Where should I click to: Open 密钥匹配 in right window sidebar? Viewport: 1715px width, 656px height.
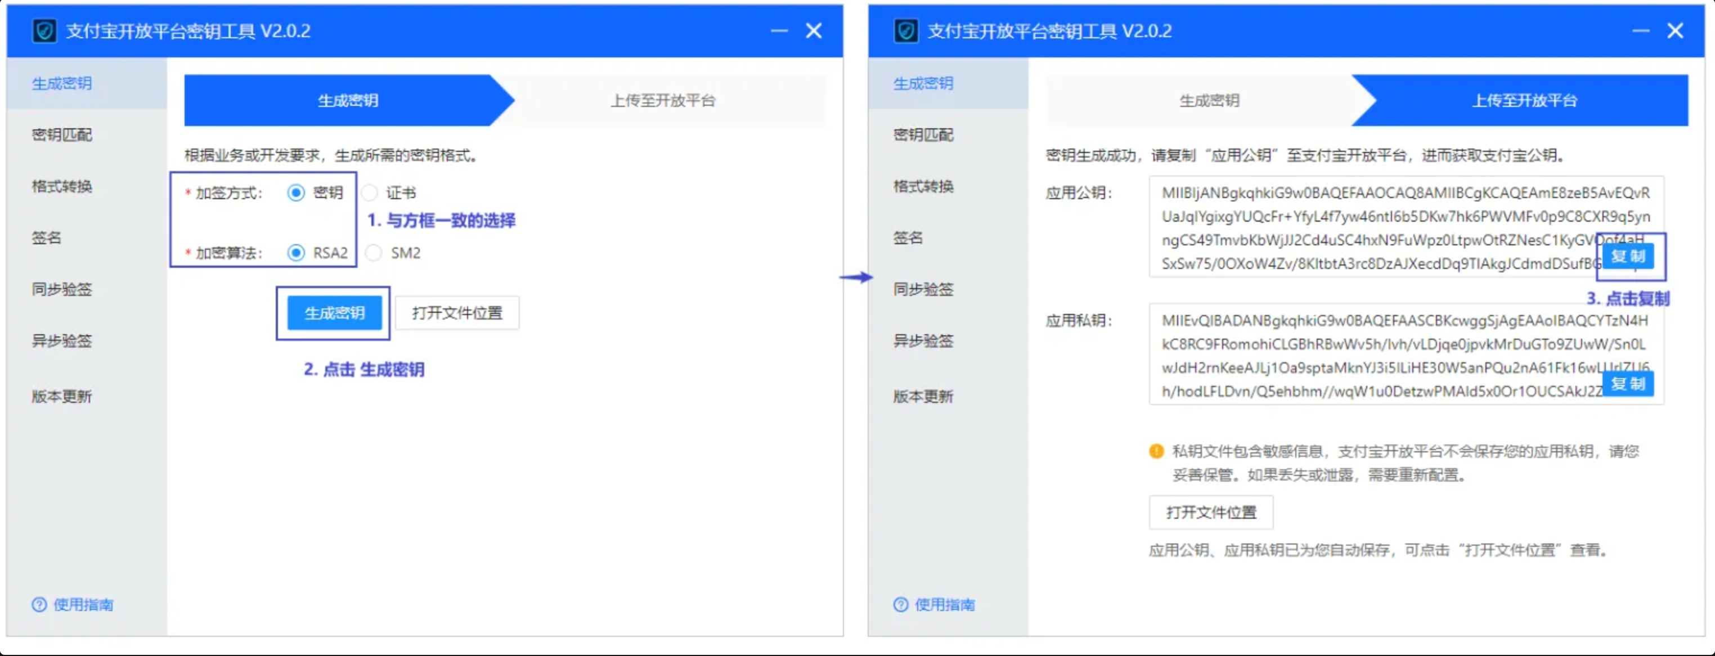coord(948,134)
